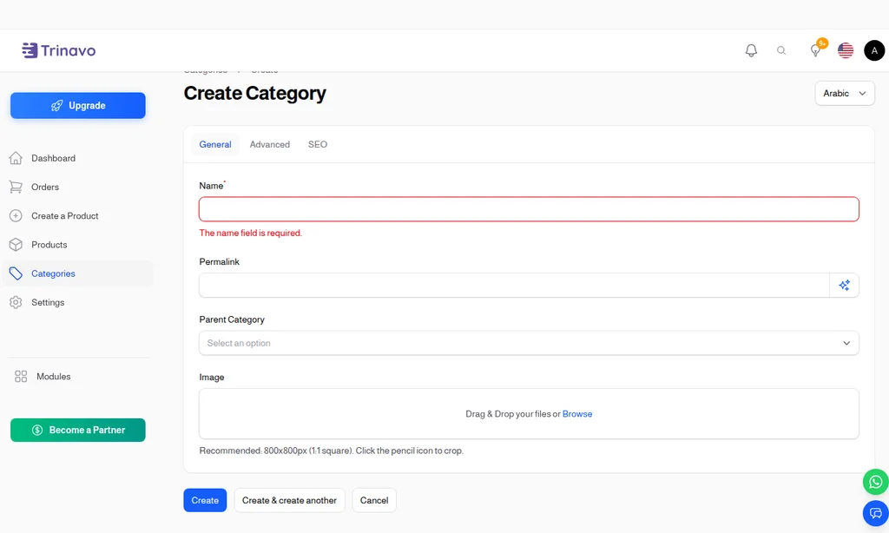The image size is (889, 533).
Task: Click the Create a Product plus icon
Action: click(16, 216)
